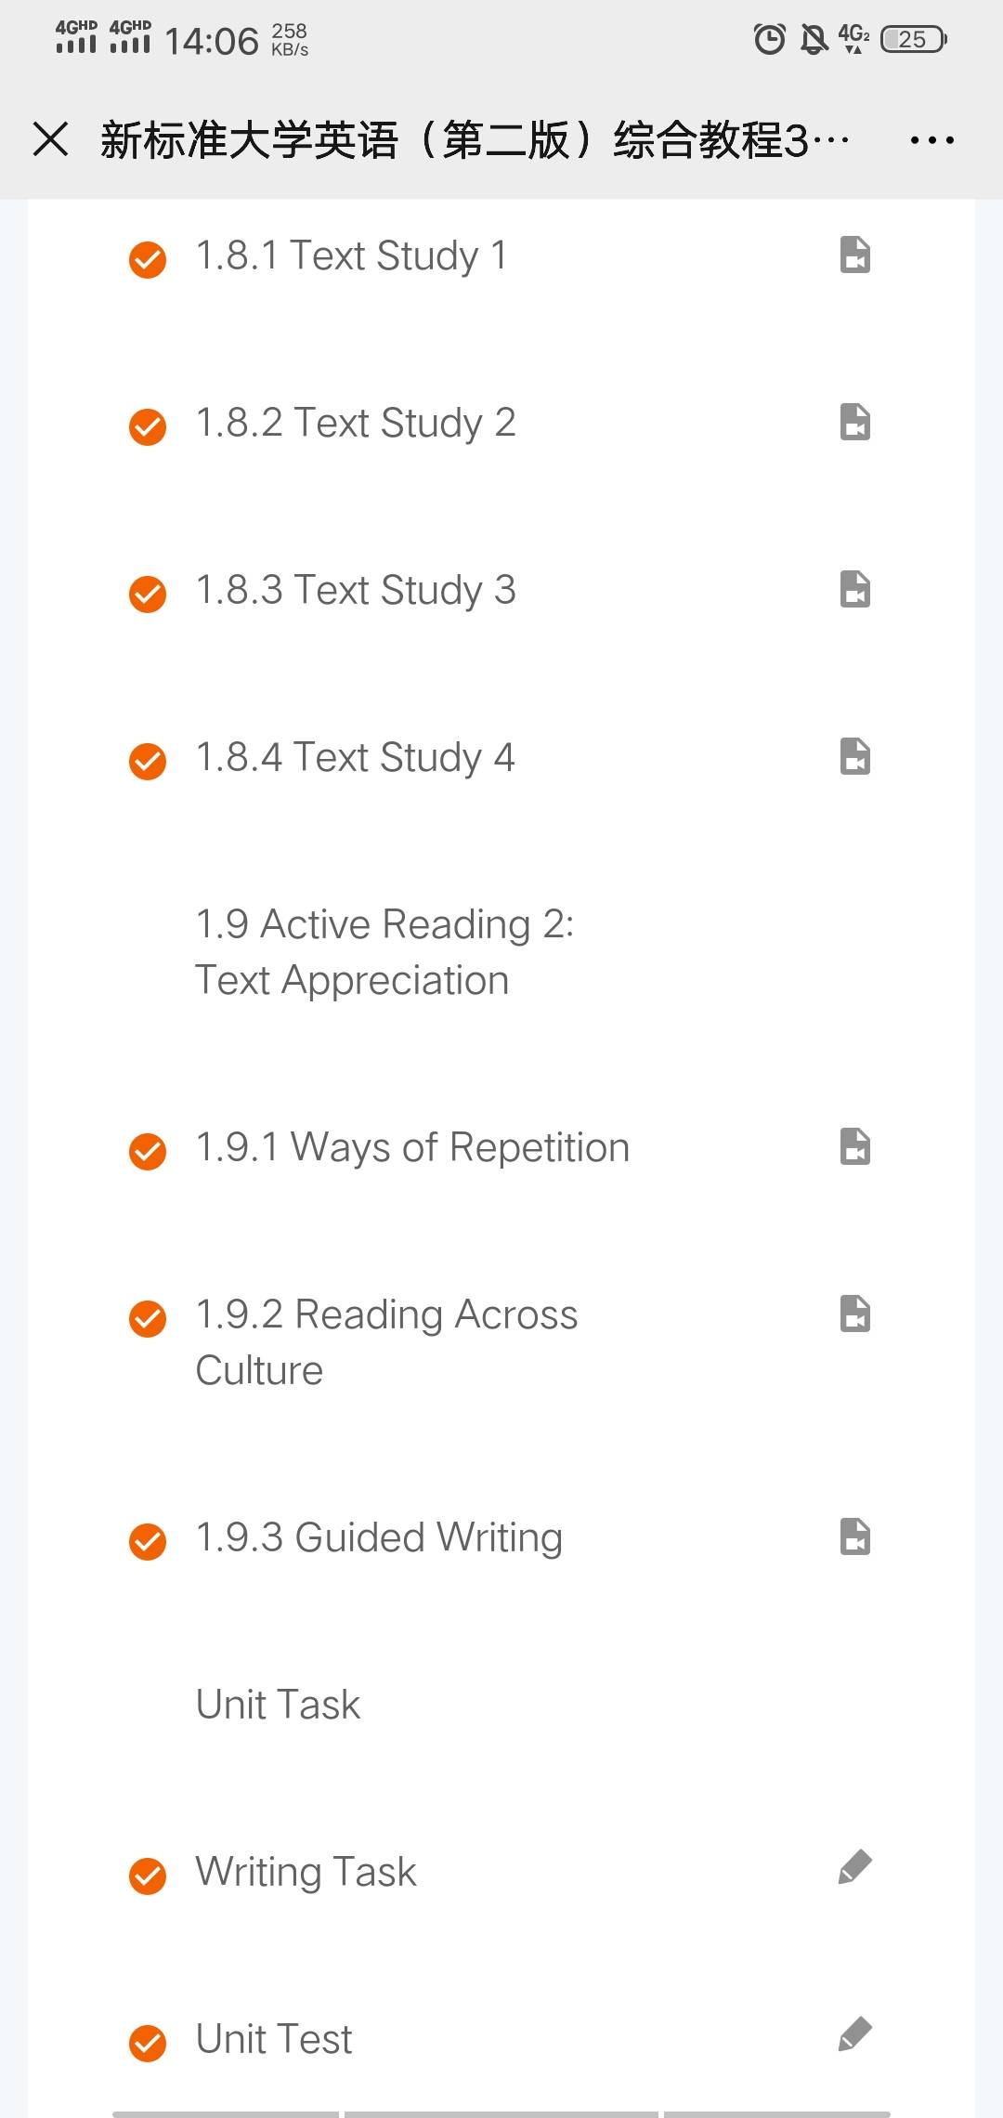Tap the pencil icon for Writing Task

[854, 1867]
